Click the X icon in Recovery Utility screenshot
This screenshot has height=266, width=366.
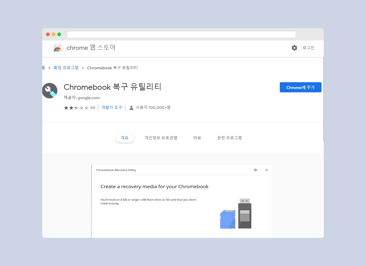[267, 170]
